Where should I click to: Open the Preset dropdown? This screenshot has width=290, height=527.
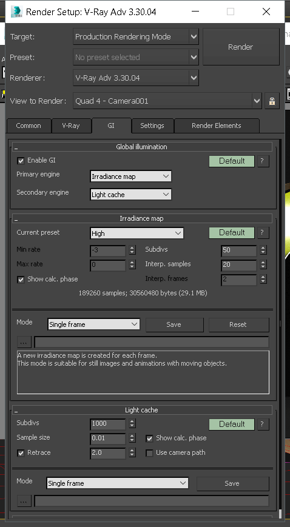pyautogui.click(x=136, y=57)
